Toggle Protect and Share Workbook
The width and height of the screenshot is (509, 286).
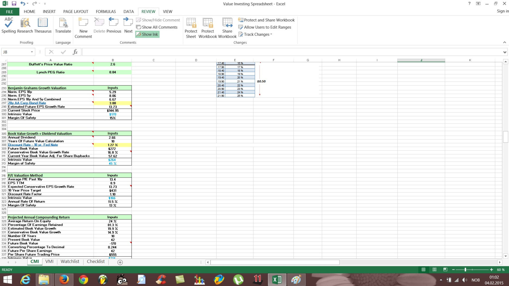click(267, 20)
